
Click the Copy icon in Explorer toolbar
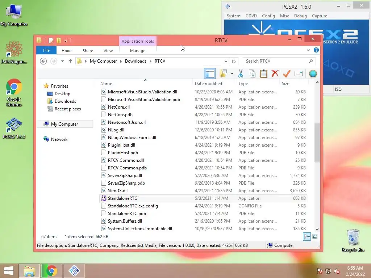[x=252, y=73]
